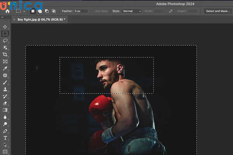Screen dimensions: 233x155
Task: Select the Gradient tool
Action: (x=5, y=110)
